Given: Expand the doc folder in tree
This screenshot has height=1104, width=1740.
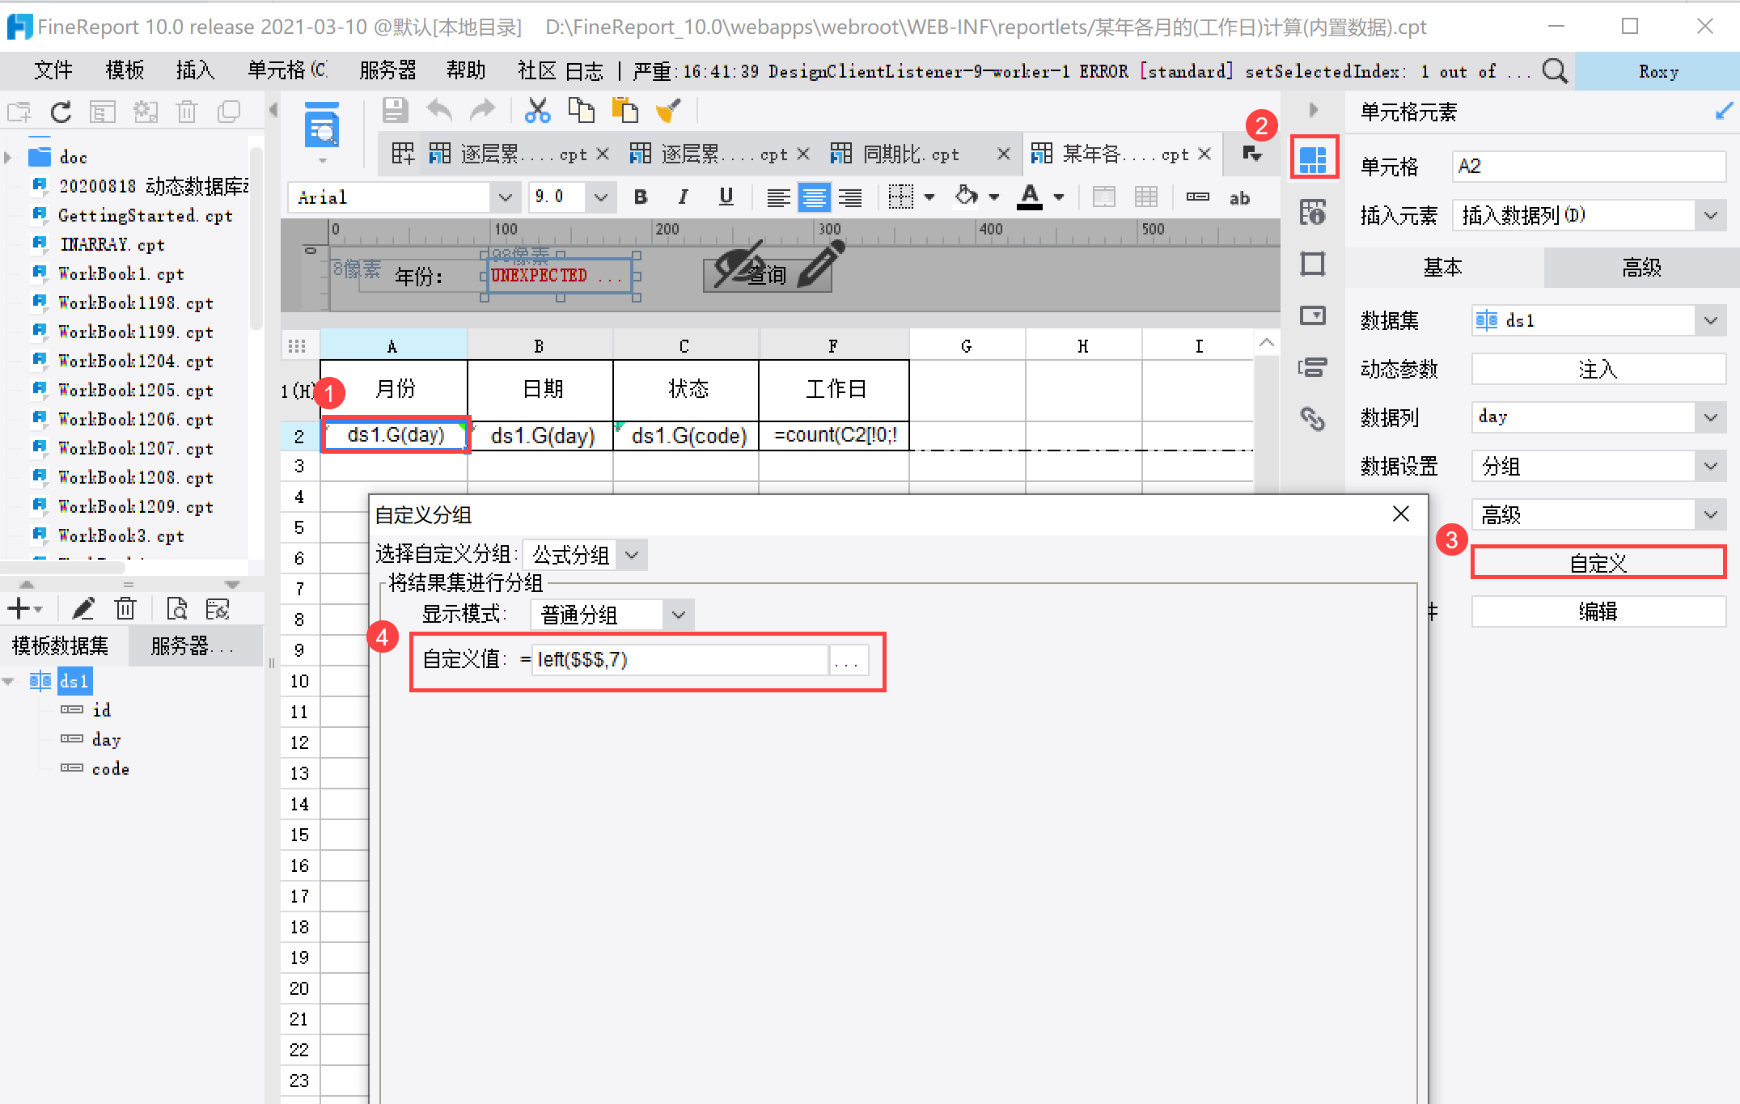Looking at the screenshot, I should 9,157.
